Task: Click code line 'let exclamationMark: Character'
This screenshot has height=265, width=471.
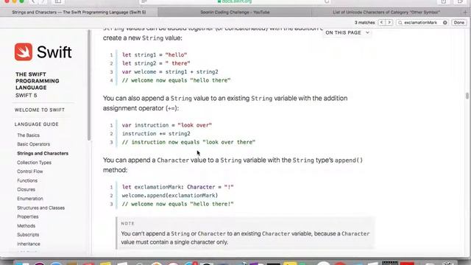Action: click(177, 187)
